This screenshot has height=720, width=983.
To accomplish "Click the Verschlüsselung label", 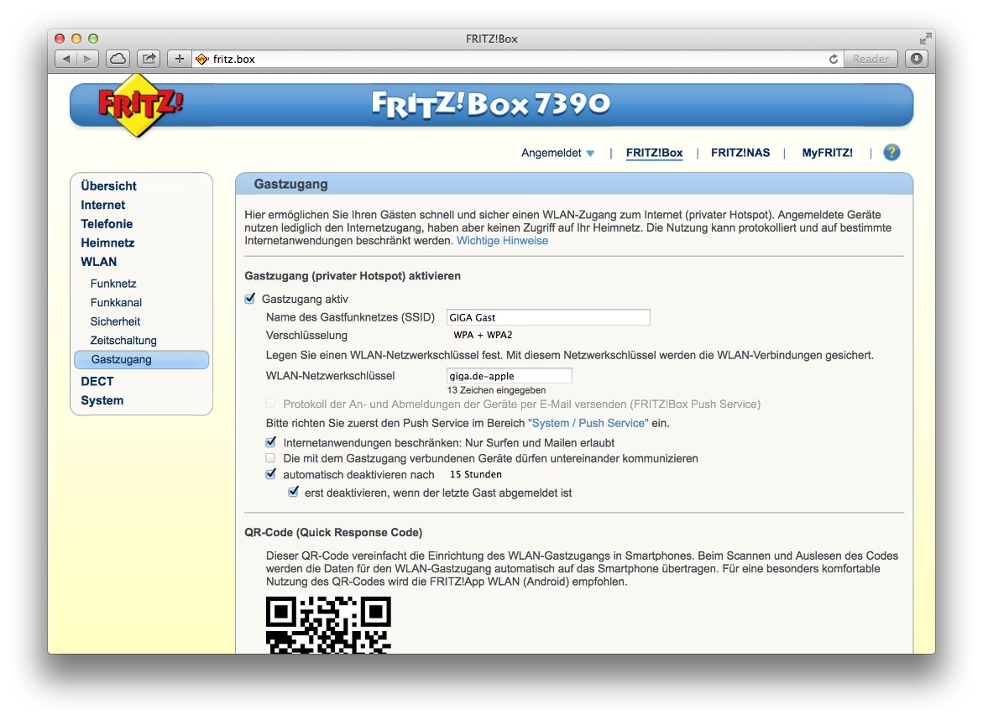I will 306,336.
